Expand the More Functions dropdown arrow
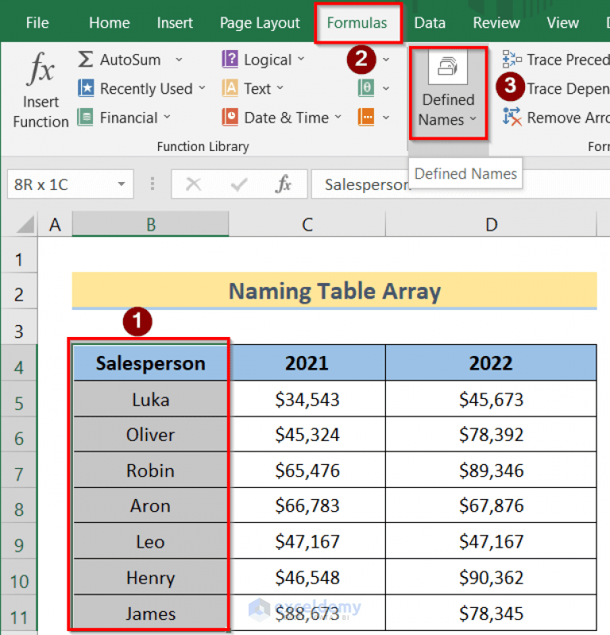The image size is (610, 635). click(x=386, y=118)
